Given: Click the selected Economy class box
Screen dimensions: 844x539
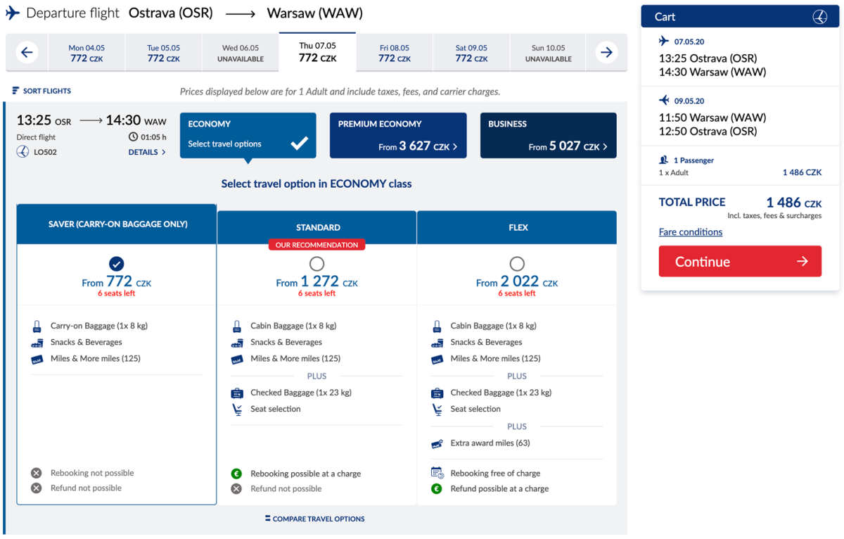Looking at the screenshot, I should 248,135.
